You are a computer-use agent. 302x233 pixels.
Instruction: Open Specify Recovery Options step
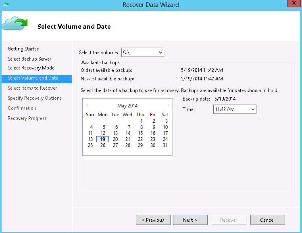(x=35, y=98)
